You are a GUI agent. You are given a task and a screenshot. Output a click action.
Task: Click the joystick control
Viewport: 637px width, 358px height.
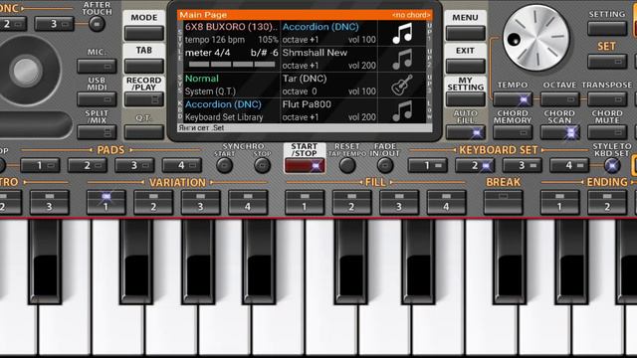25,70
